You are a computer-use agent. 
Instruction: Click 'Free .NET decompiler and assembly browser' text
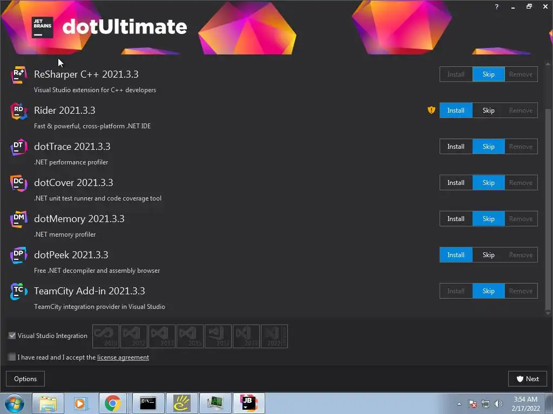coord(97,271)
